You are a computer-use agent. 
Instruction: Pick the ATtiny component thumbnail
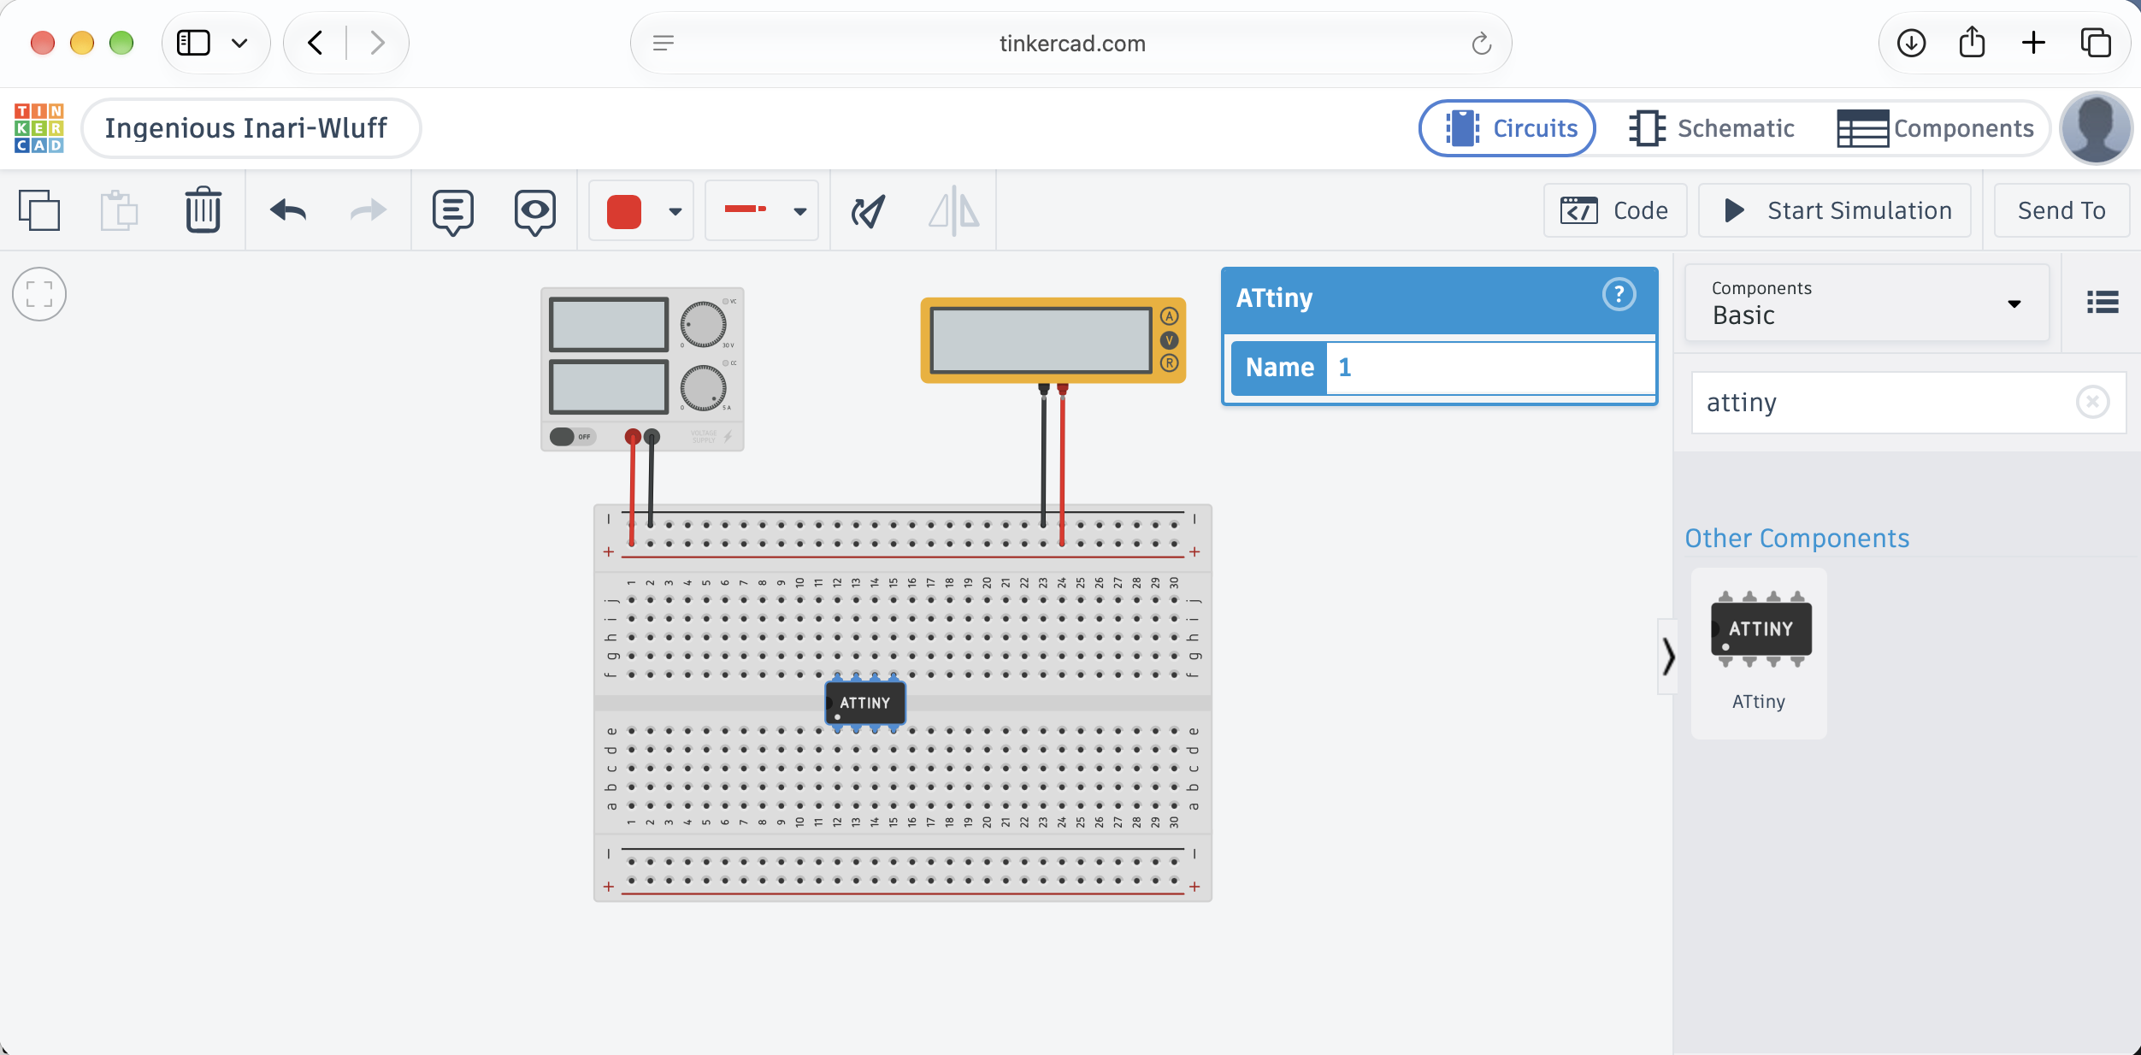point(1760,652)
